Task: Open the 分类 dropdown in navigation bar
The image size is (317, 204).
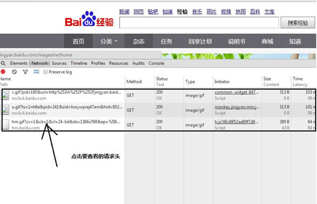Action: click(x=108, y=41)
